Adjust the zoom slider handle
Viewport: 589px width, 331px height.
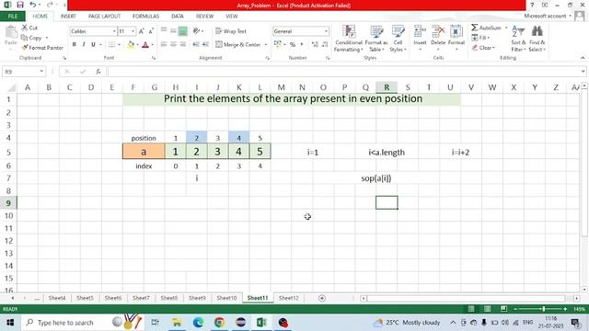point(543,309)
